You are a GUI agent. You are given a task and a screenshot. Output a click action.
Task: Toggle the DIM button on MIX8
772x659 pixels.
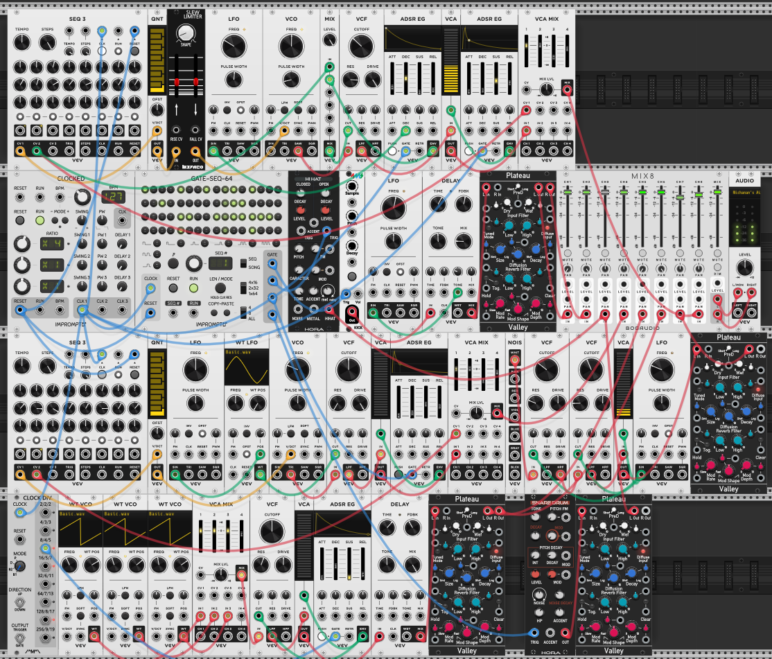click(x=717, y=268)
